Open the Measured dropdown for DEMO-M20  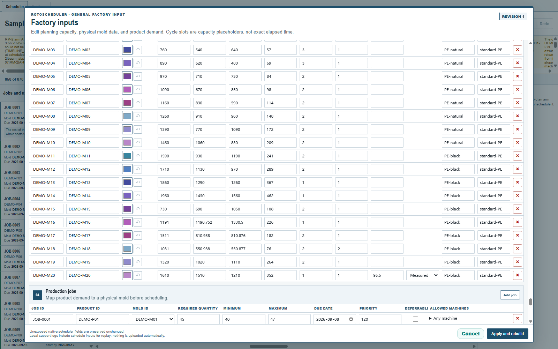(x=423, y=275)
